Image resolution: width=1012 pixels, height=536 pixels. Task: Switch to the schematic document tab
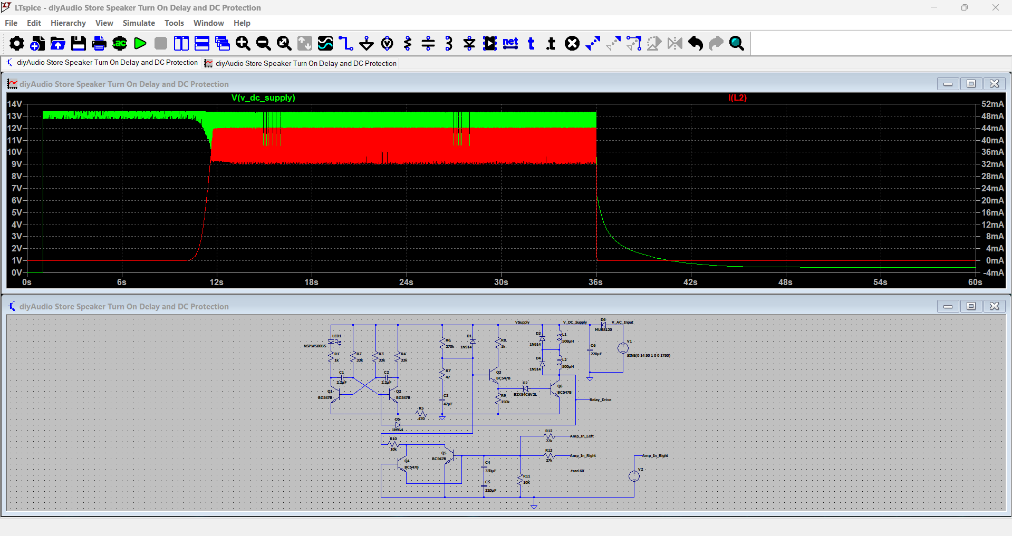click(x=102, y=63)
